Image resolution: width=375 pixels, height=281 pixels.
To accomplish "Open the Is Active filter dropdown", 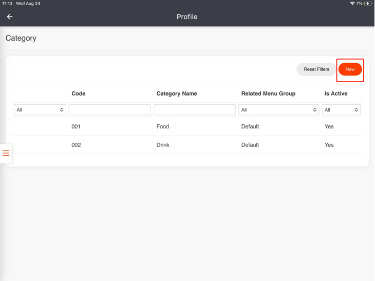I will [341, 110].
